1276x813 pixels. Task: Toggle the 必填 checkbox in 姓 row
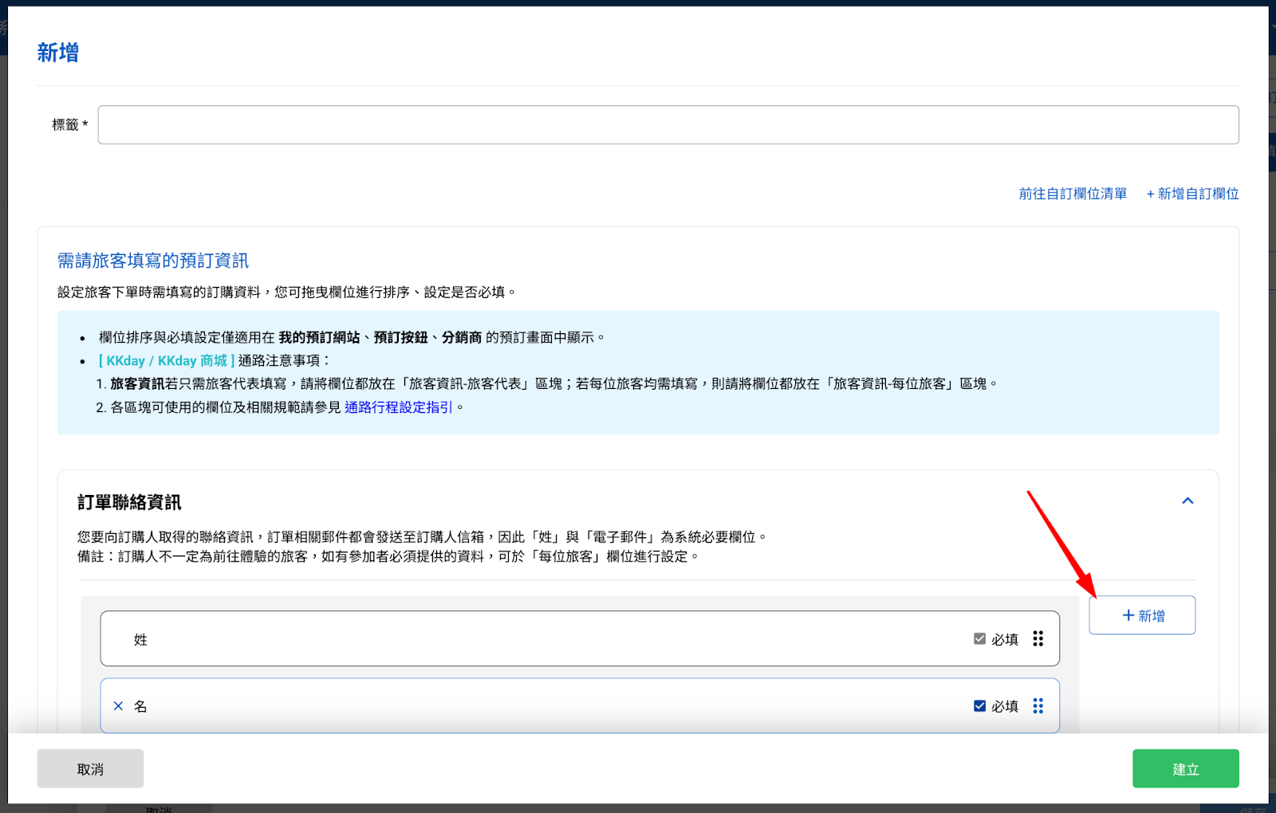tap(979, 638)
